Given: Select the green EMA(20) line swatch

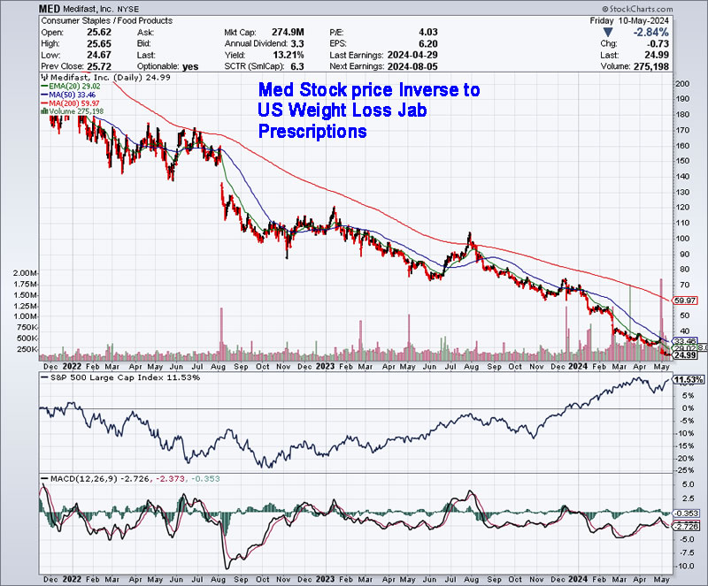Looking at the screenshot, I should coord(45,86).
